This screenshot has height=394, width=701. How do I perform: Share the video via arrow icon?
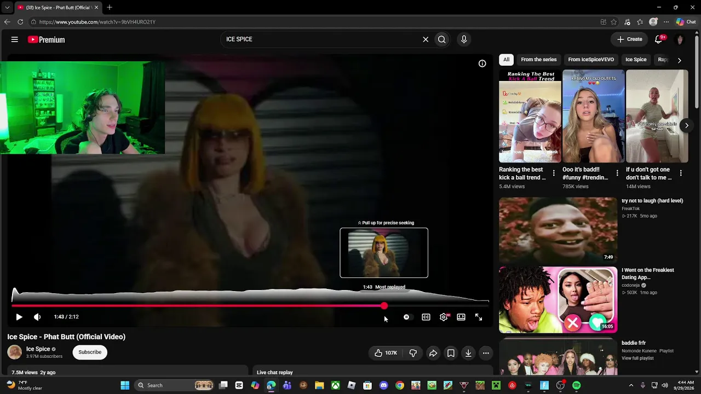tap(433, 353)
